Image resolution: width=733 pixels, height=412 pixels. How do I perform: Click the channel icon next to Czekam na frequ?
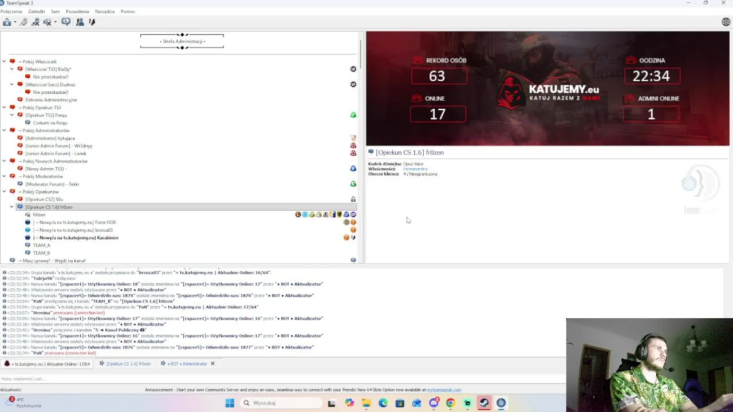[x=27, y=122]
